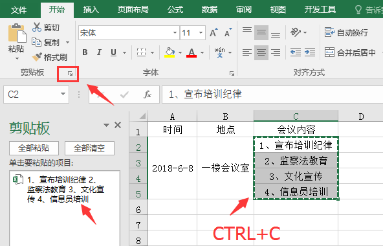Apply the red font color A
This screenshot has width=383, height=246.
tap(191, 52)
